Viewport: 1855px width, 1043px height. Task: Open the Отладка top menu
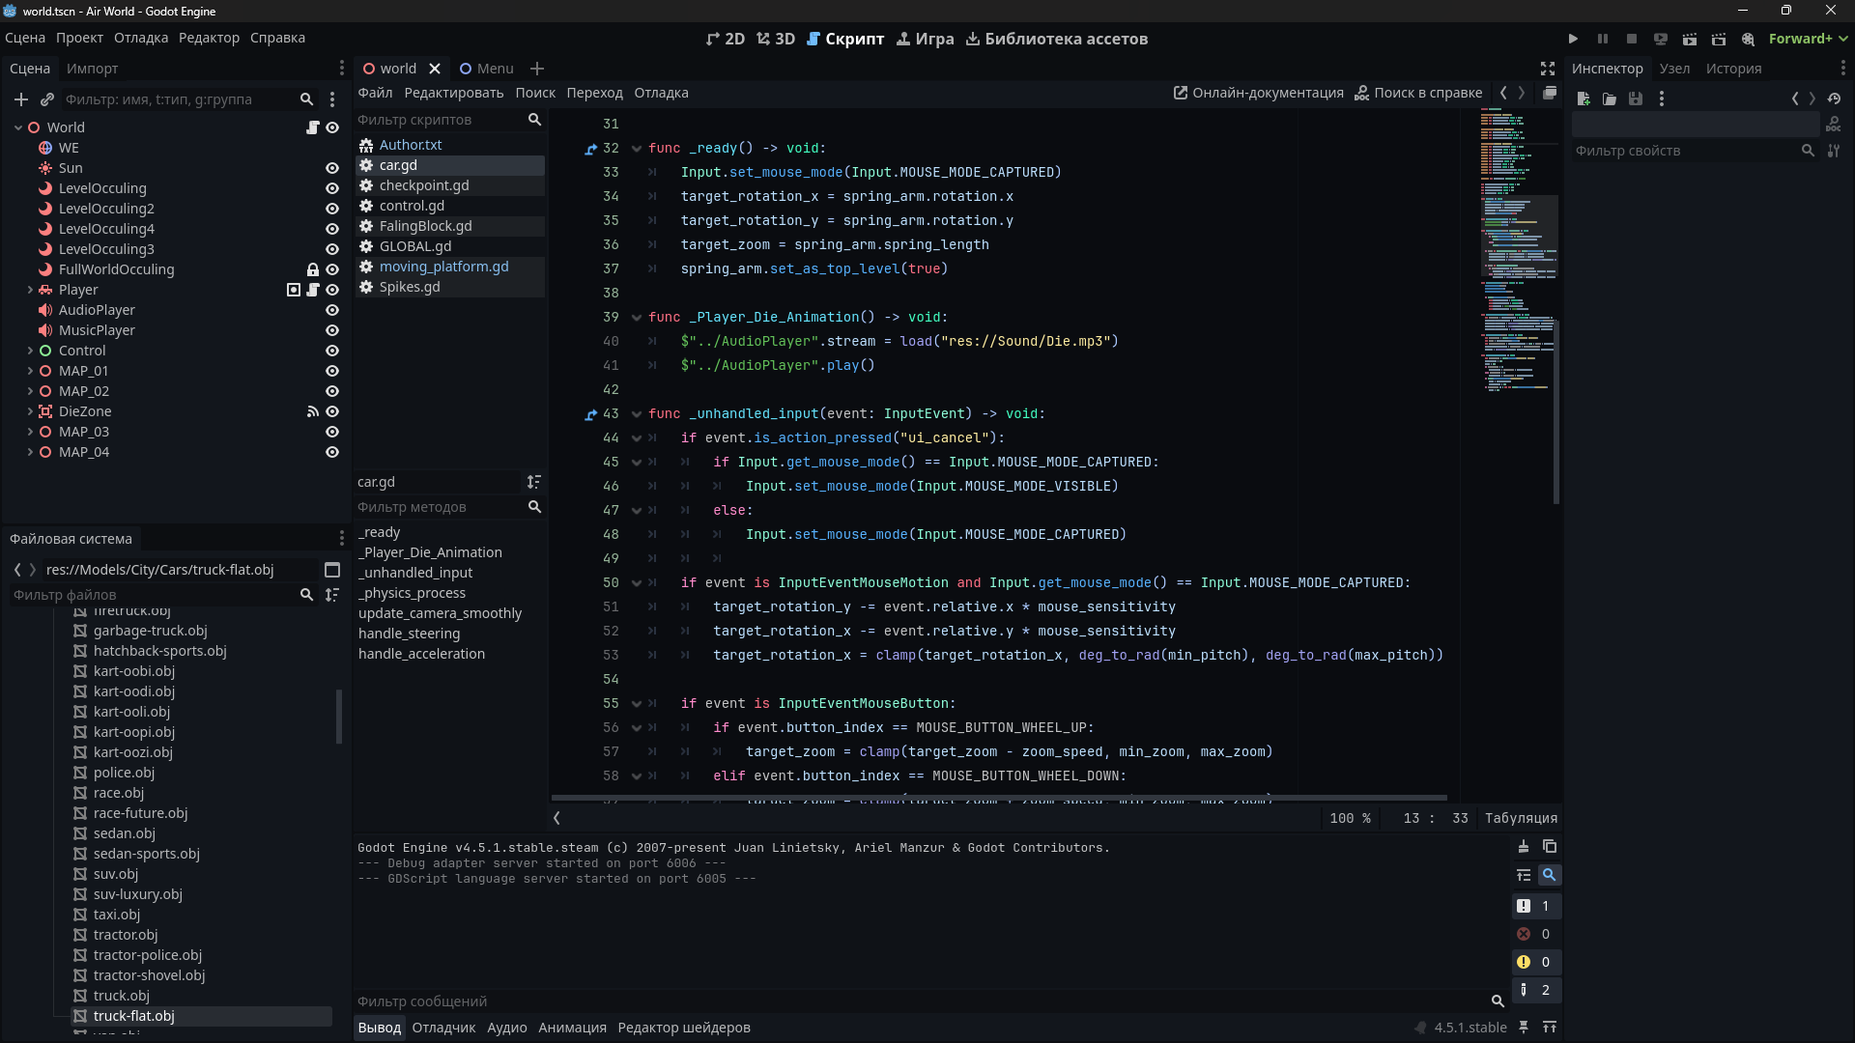coord(141,38)
